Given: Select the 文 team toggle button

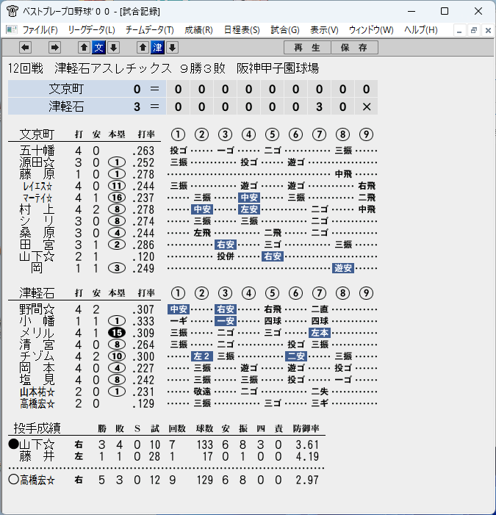Looking at the screenshot, I should (x=98, y=48).
